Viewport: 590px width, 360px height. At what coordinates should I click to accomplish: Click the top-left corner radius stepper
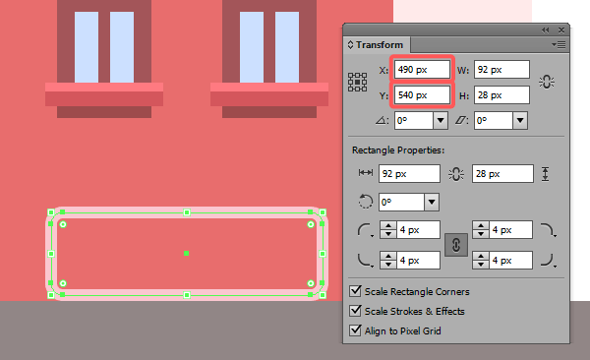coord(388,230)
